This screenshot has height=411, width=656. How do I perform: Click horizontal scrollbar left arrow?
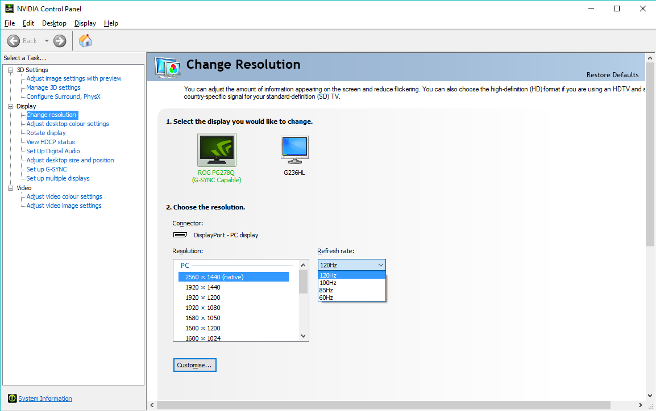click(x=152, y=405)
